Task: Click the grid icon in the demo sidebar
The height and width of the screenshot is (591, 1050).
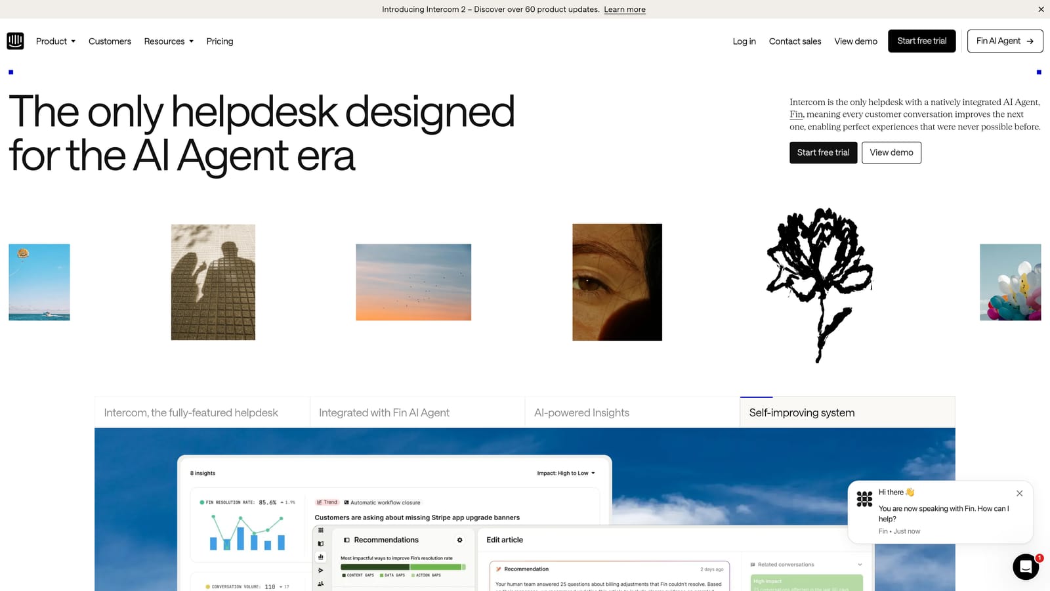Action: point(321,530)
